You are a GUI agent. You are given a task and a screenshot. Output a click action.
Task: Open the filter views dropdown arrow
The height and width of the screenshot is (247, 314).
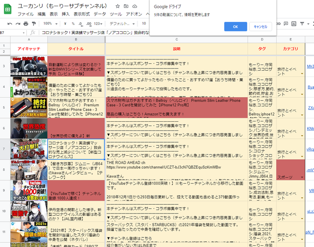tap(308, 24)
